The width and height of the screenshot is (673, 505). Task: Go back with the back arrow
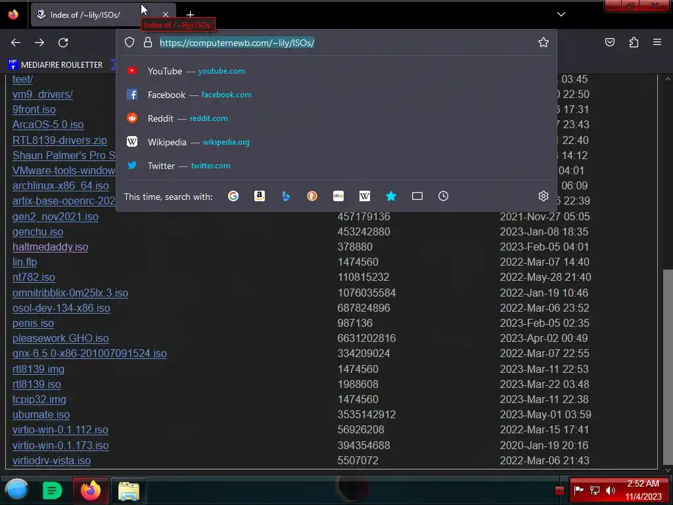16,43
